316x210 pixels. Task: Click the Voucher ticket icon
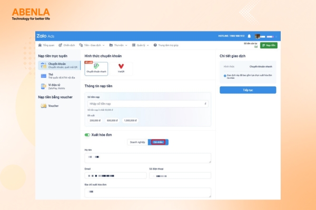44,106
